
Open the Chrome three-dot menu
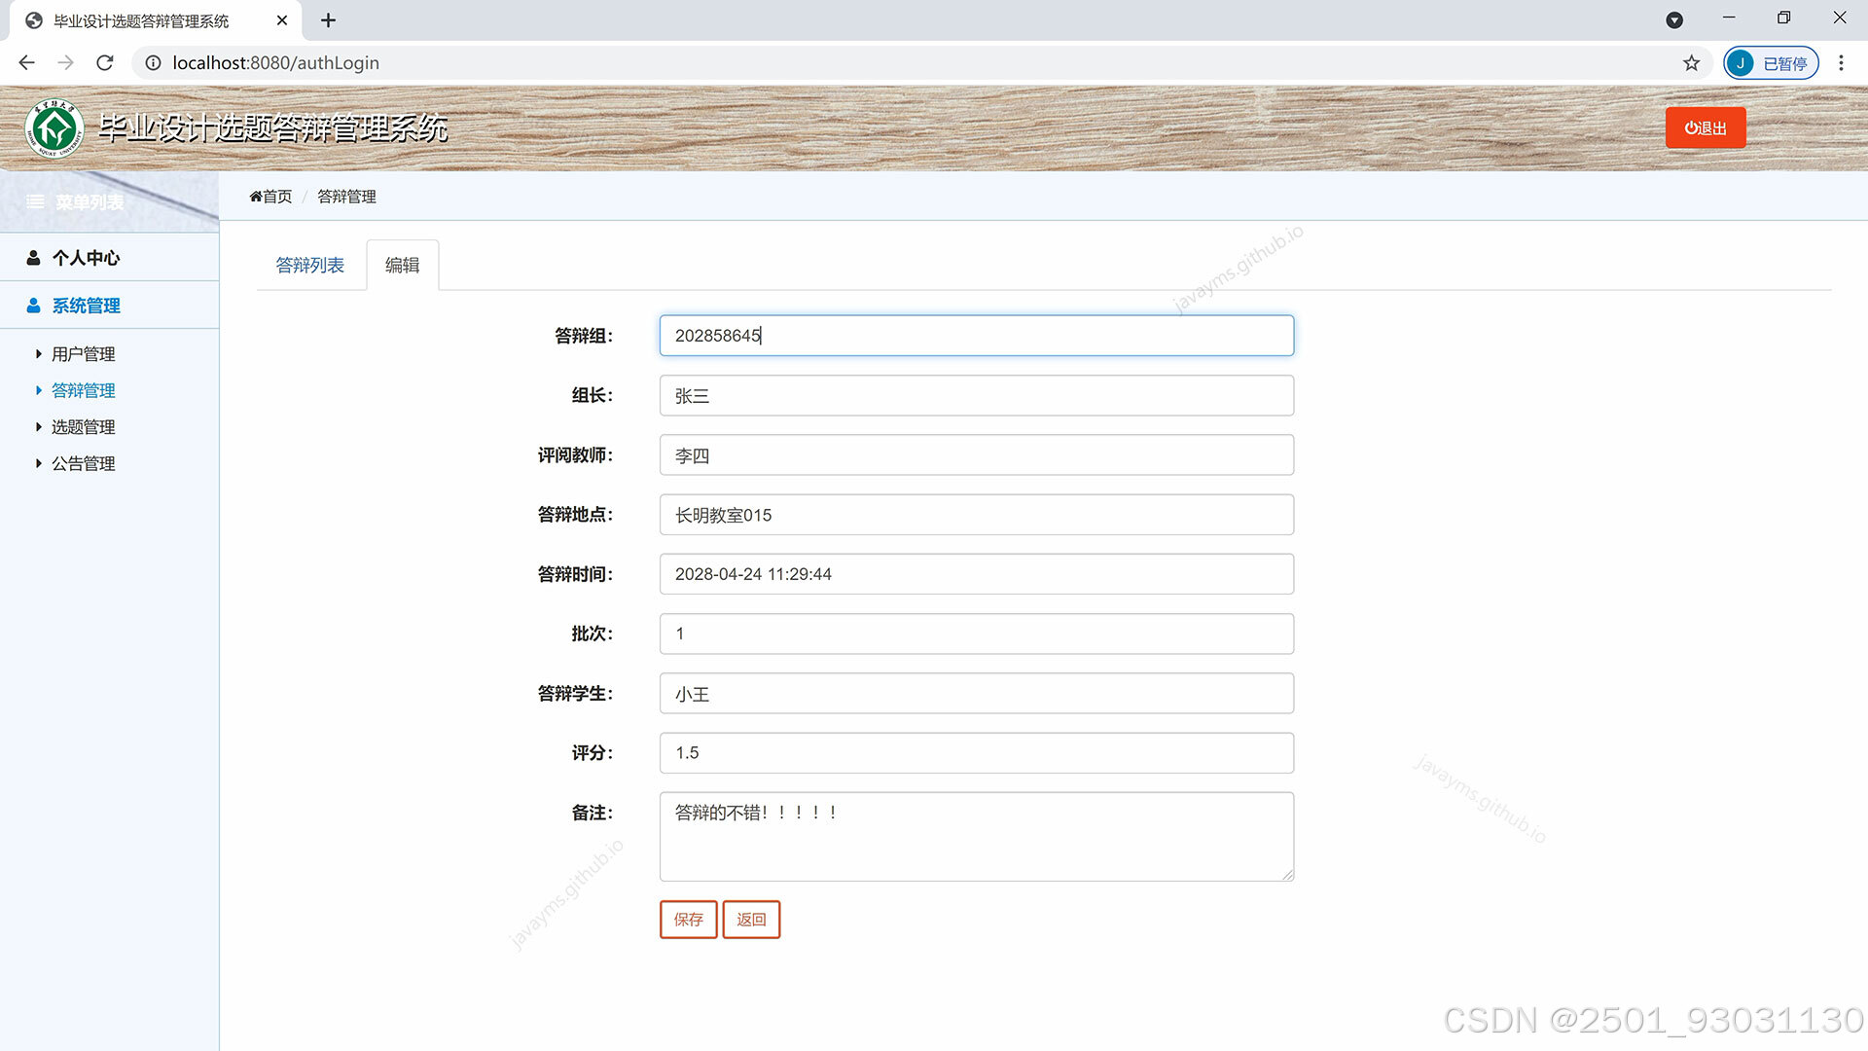[x=1841, y=63]
